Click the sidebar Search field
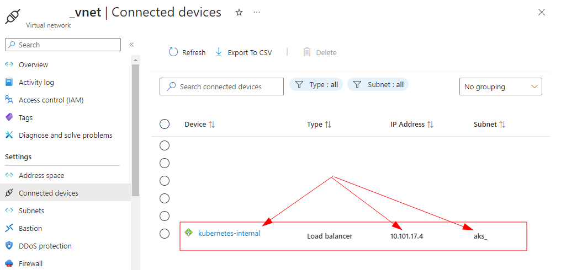This screenshot has height=270, width=561. tap(63, 45)
